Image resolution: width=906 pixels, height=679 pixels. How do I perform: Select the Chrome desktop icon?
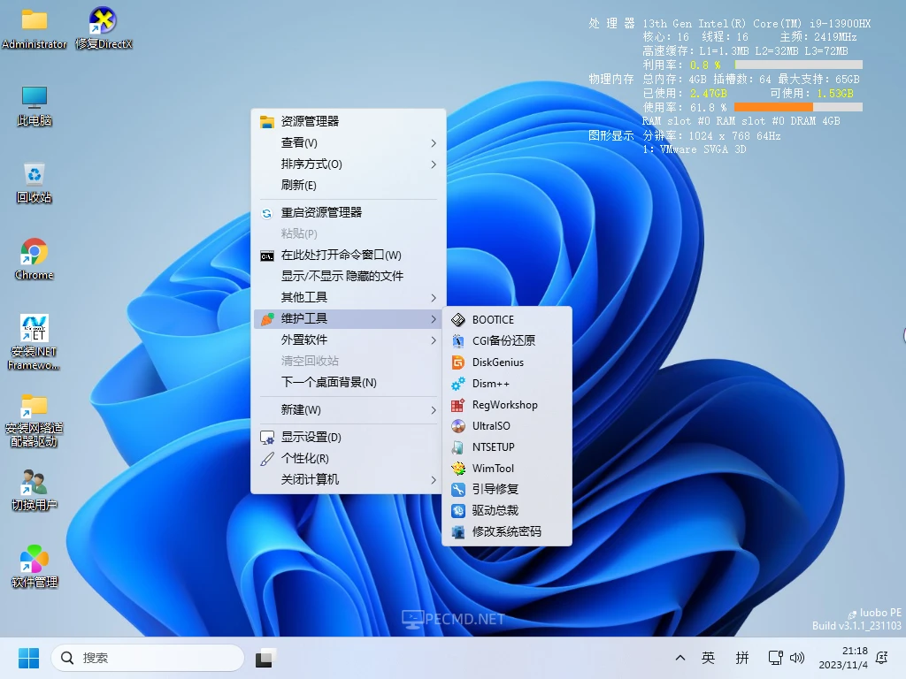[x=35, y=259]
